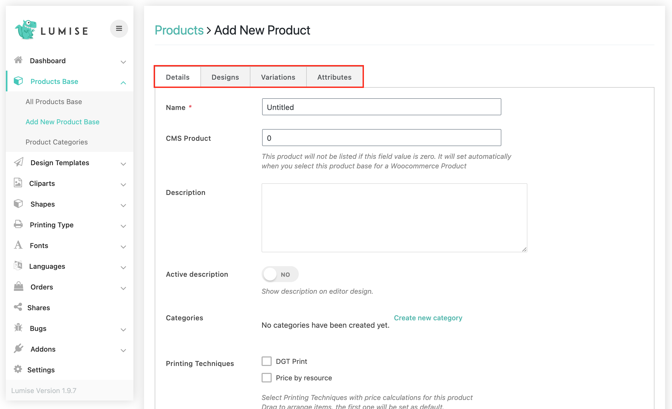This screenshot has width=672, height=409.
Task: Expand the Fonts chevron
Action: [x=123, y=247]
